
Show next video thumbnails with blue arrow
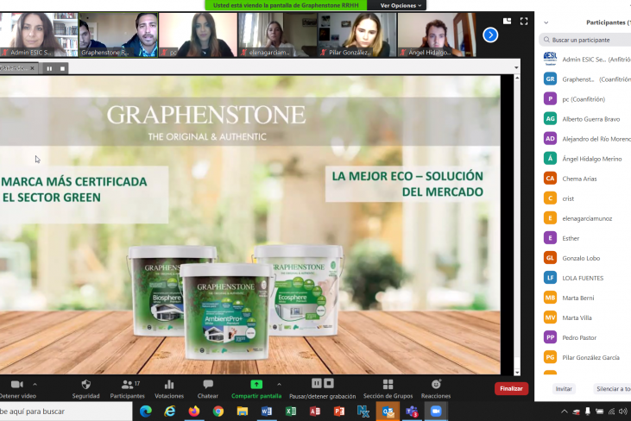pos(490,35)
